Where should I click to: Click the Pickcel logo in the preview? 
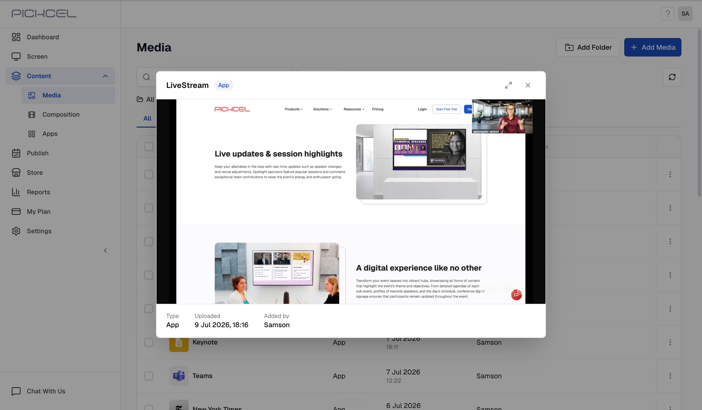click(x=232, y=109)
